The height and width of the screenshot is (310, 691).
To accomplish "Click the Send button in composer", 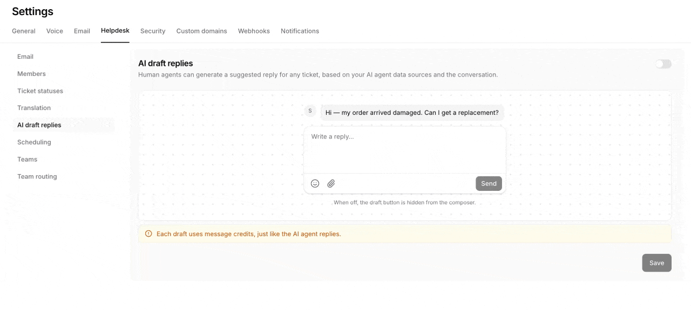I will coord(489,183).
